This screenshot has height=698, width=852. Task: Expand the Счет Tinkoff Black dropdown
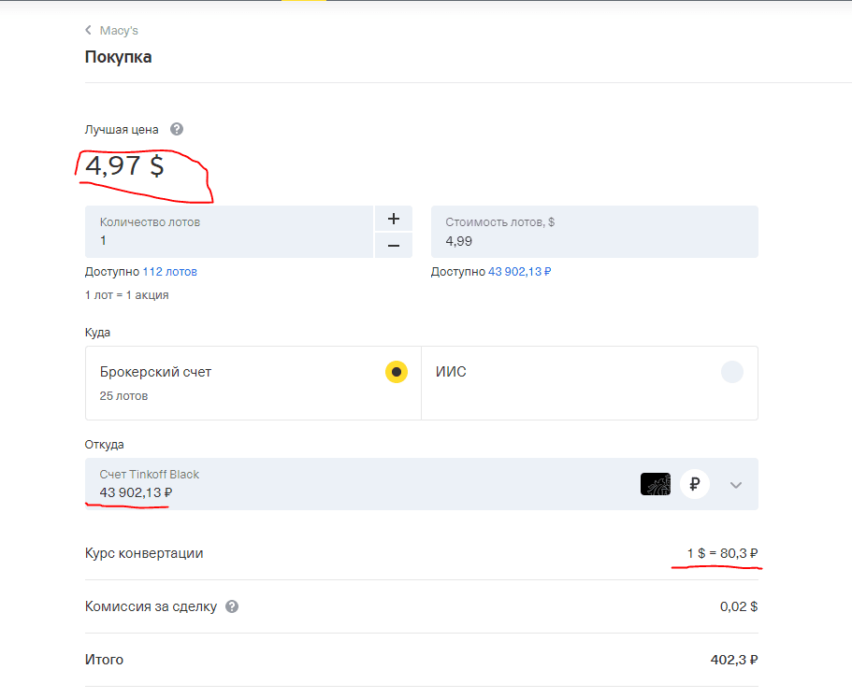736,484
